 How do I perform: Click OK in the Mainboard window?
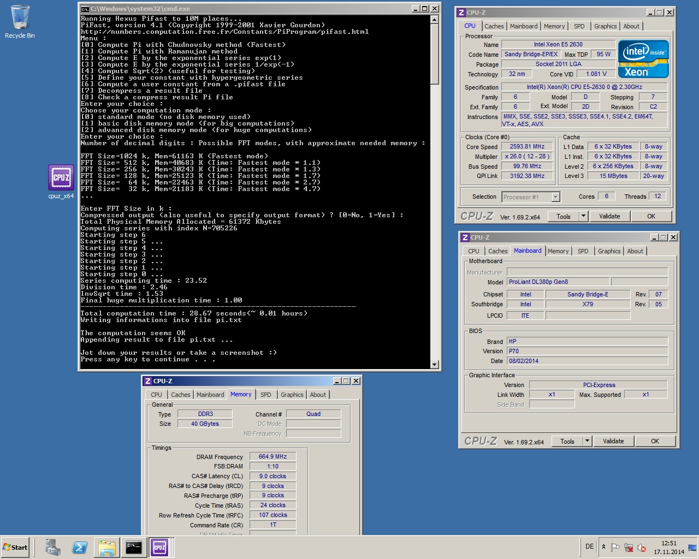point(655,441)
